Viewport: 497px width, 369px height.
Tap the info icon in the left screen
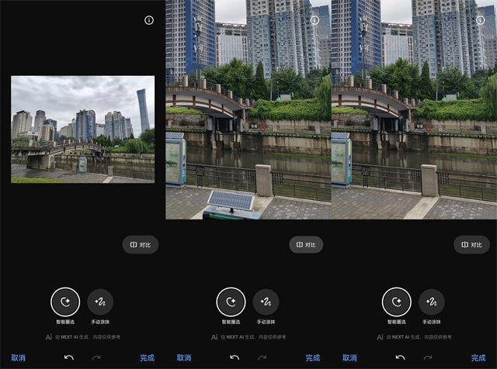pyautogui.click(x=149, y=20)
